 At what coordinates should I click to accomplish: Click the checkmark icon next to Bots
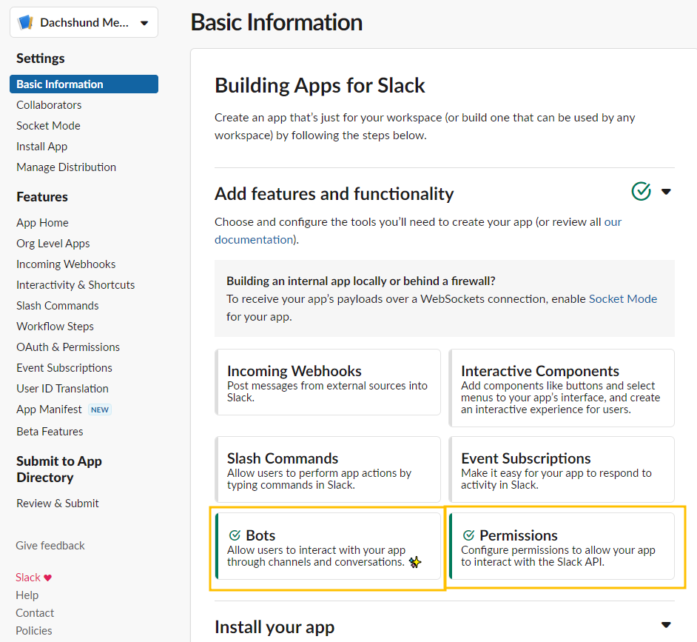(235, 535)
